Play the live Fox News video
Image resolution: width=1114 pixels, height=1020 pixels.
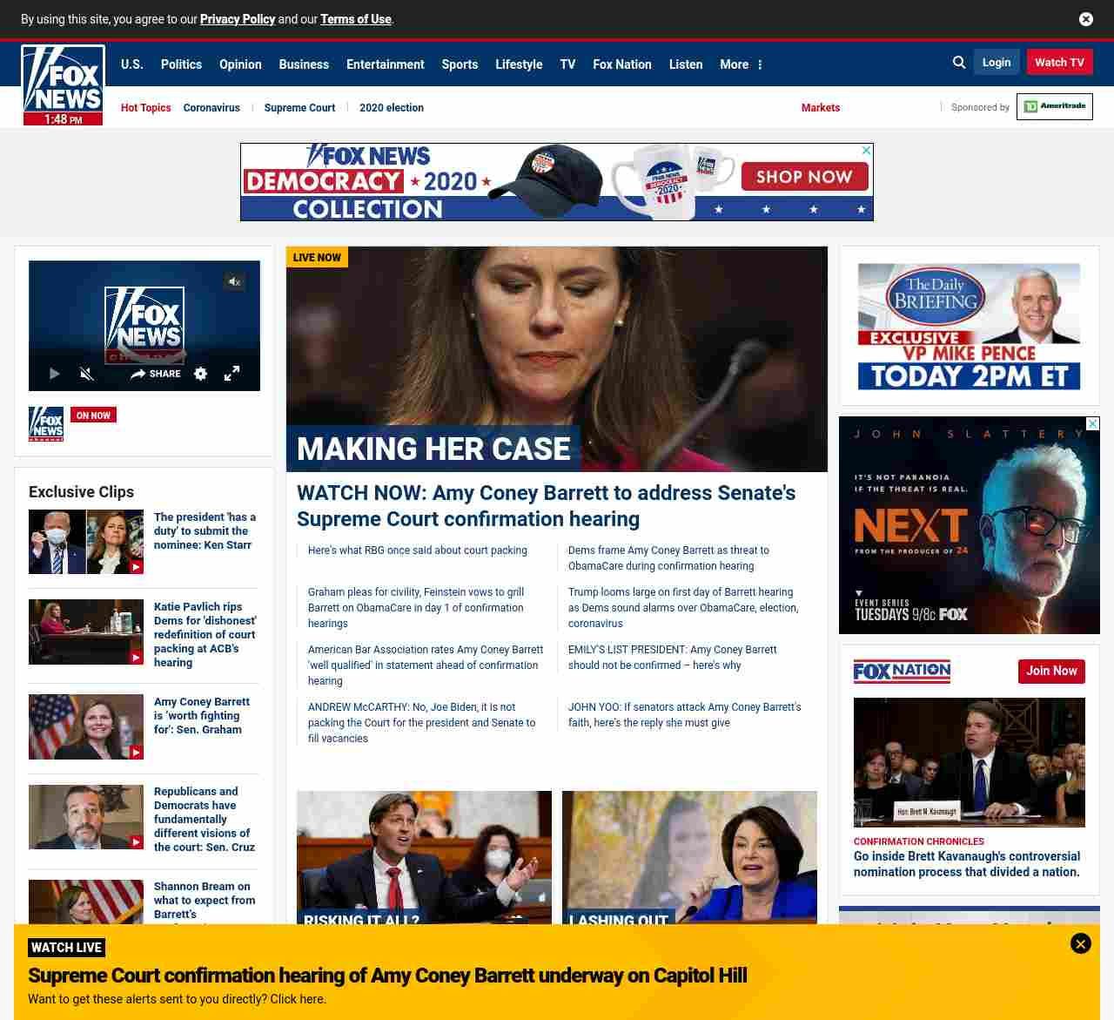point(54,374)
